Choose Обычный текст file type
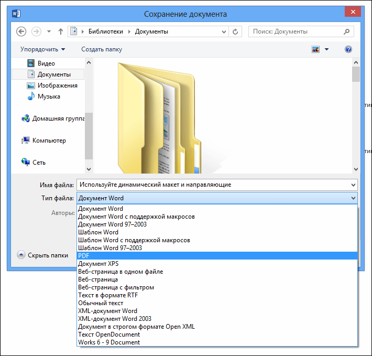This screenshot has width=372, height=356. point(217,303)
